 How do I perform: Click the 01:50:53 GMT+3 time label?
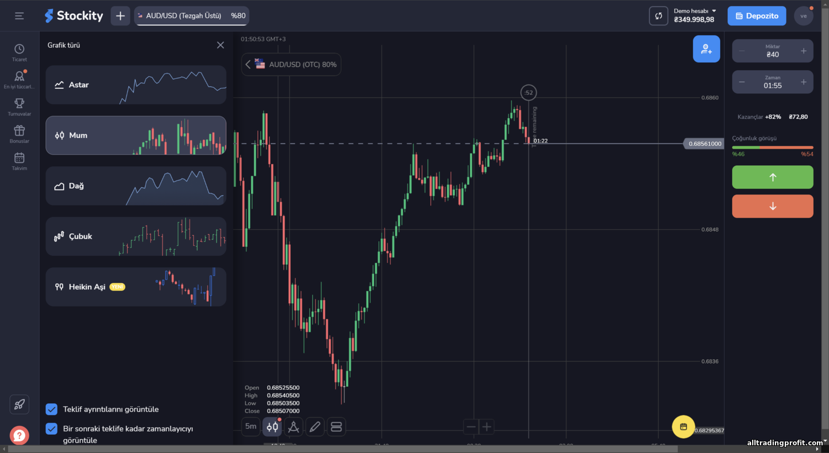coord(263,39)
